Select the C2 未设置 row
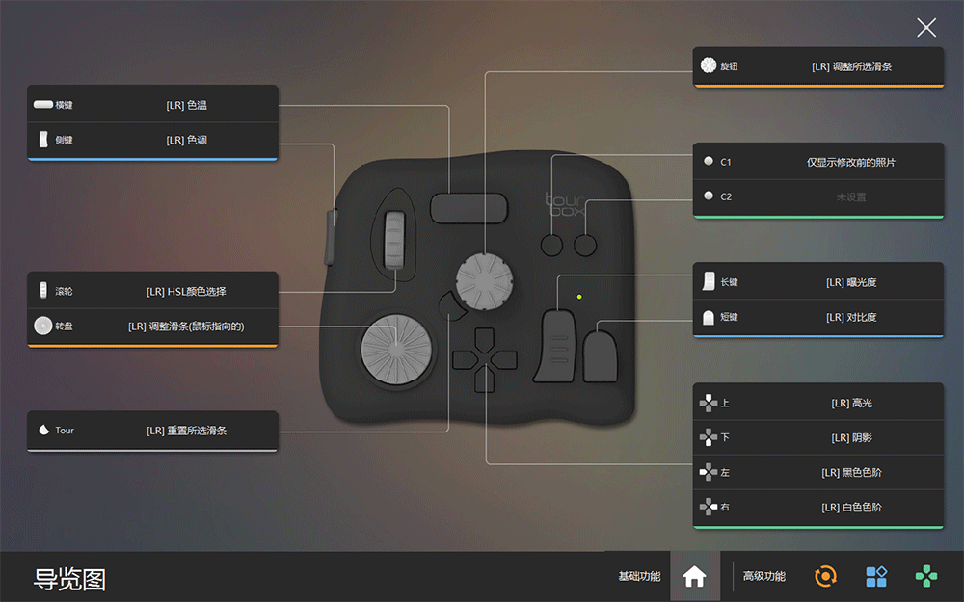 coord(818,196)
